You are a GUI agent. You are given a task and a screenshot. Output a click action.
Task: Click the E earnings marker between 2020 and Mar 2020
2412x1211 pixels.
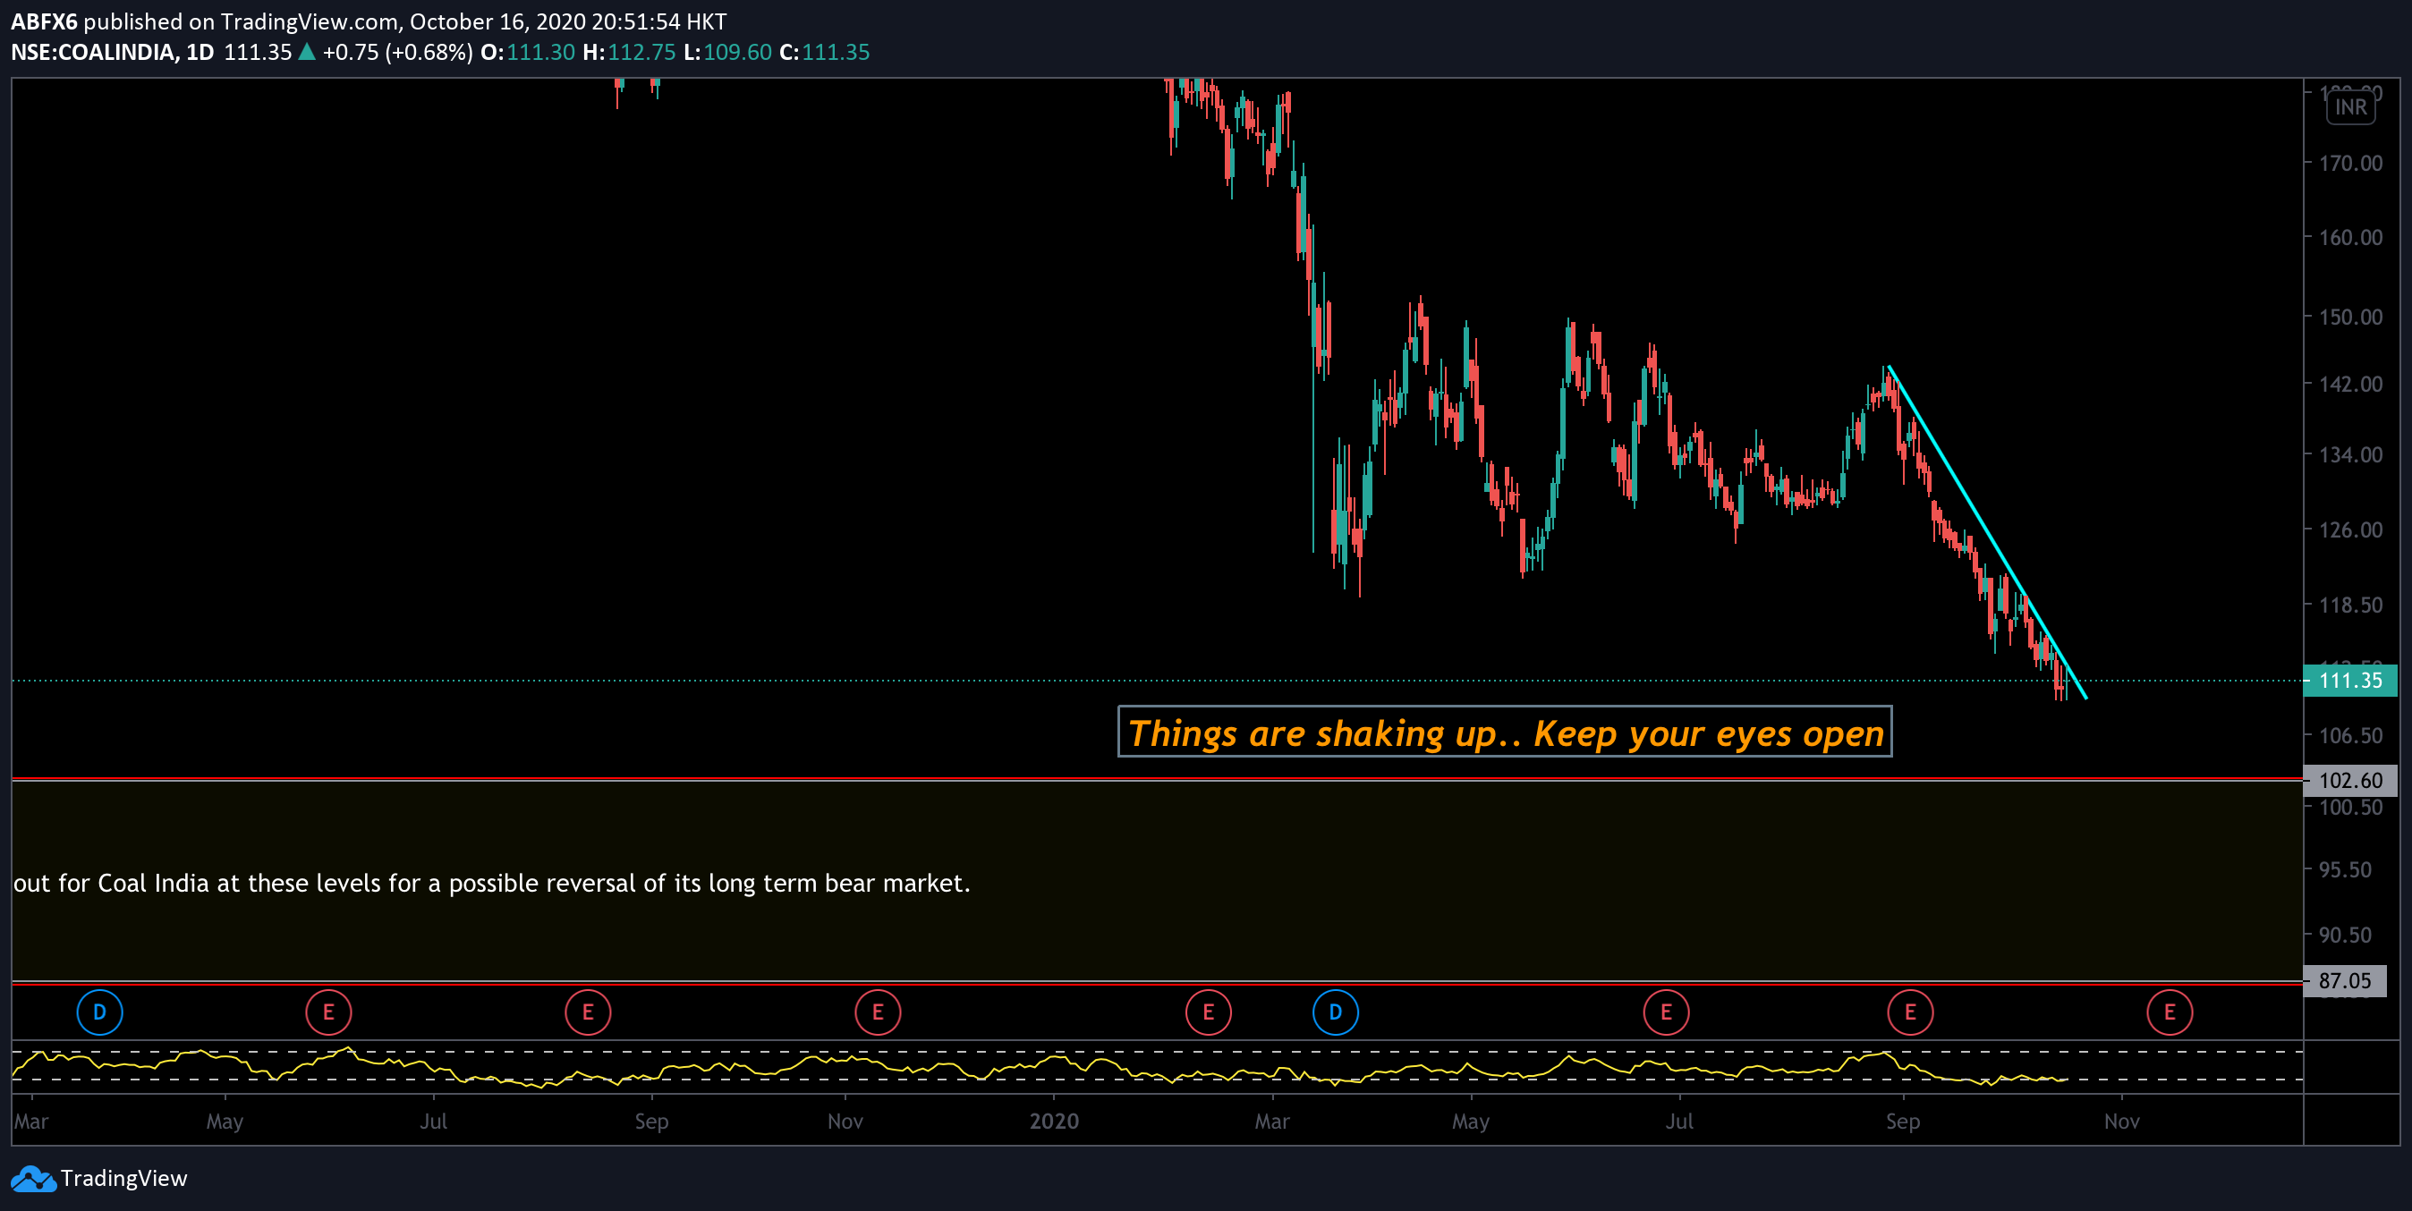click(x=1208, y=1012)
